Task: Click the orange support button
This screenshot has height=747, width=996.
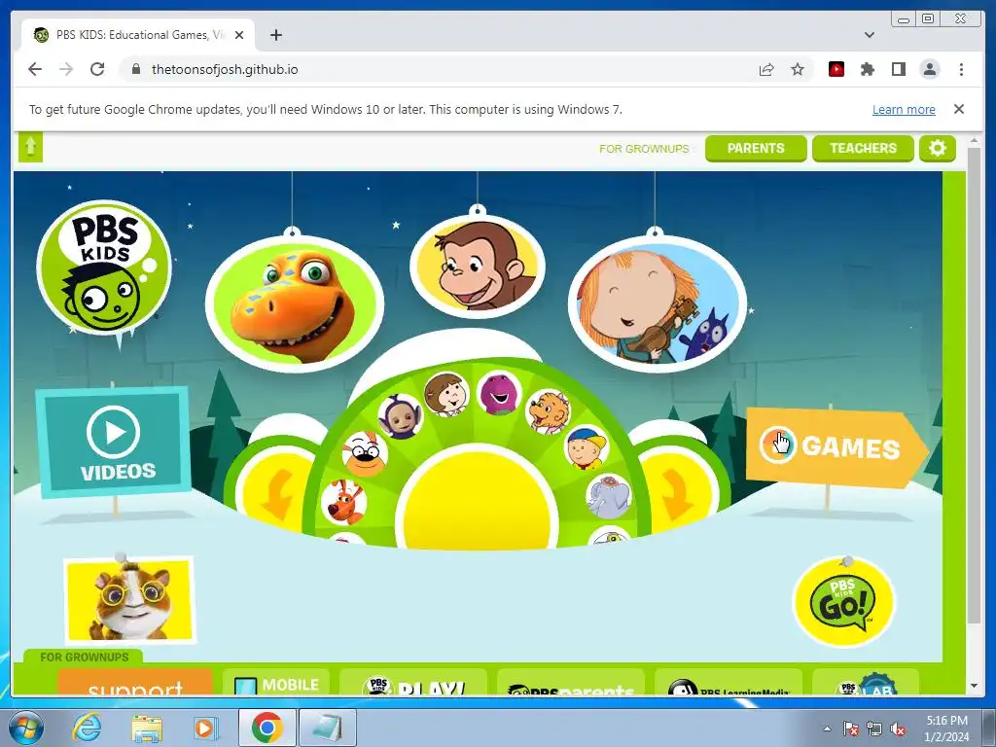Action: (134, 682)
